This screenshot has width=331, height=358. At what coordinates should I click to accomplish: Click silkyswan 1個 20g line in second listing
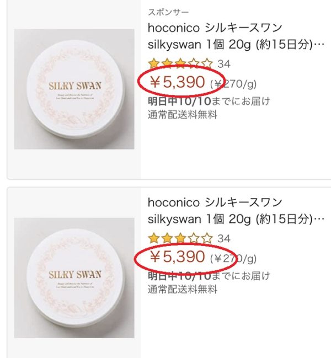236,219
